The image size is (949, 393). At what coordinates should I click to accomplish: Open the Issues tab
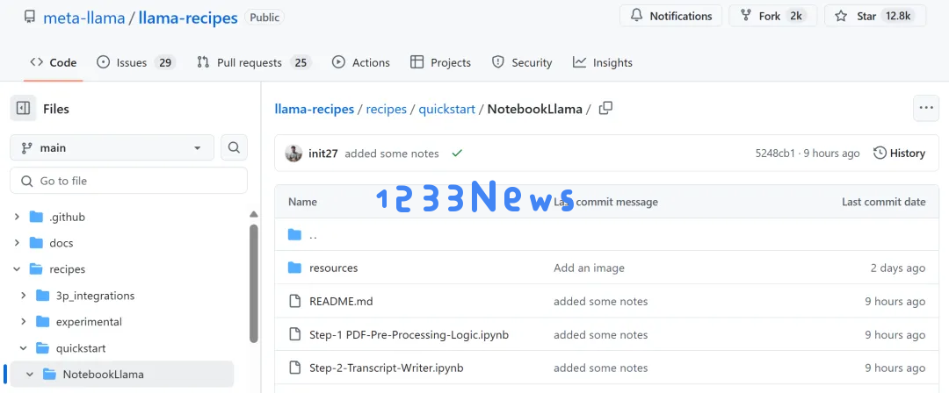[135, 62]
